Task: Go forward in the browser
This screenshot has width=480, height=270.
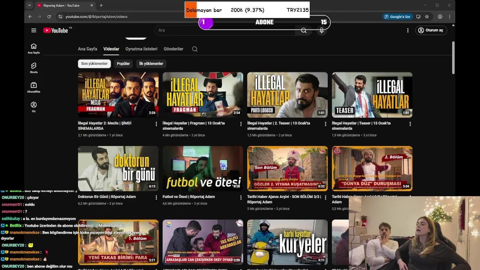Action: click(x=39, y=16)
